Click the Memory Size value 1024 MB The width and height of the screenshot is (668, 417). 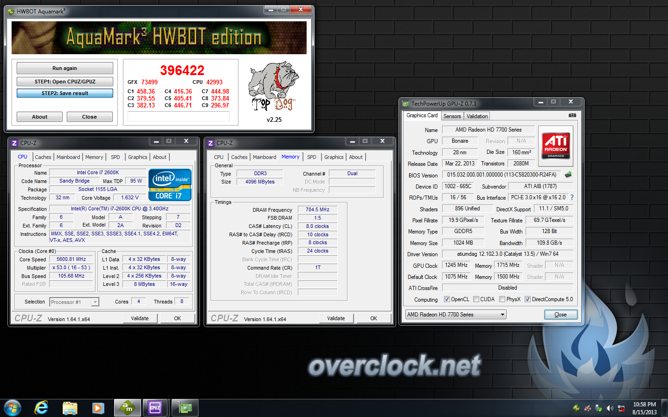click(x=463, y=243)
